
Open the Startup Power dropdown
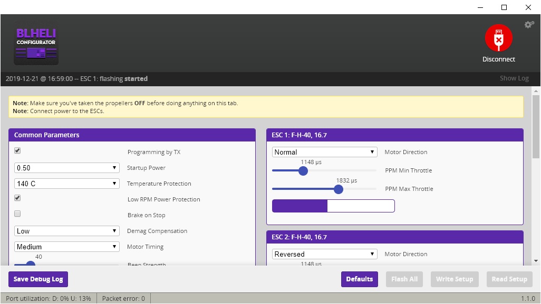tap(66, 168)
